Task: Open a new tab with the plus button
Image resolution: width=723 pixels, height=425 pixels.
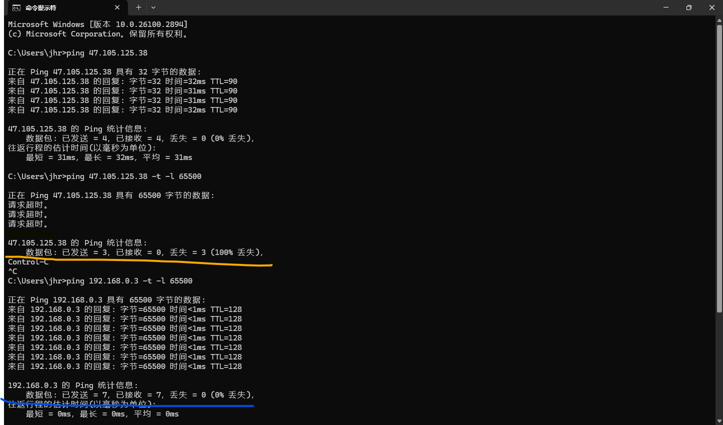Action: coord(138,7)
